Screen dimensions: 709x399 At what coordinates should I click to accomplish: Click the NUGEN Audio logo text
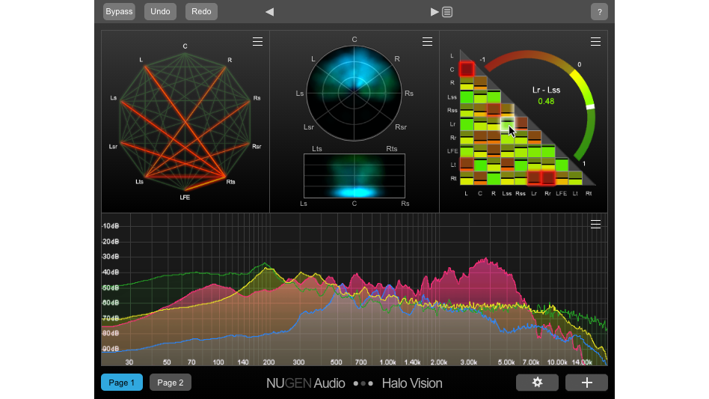(306, 383)
